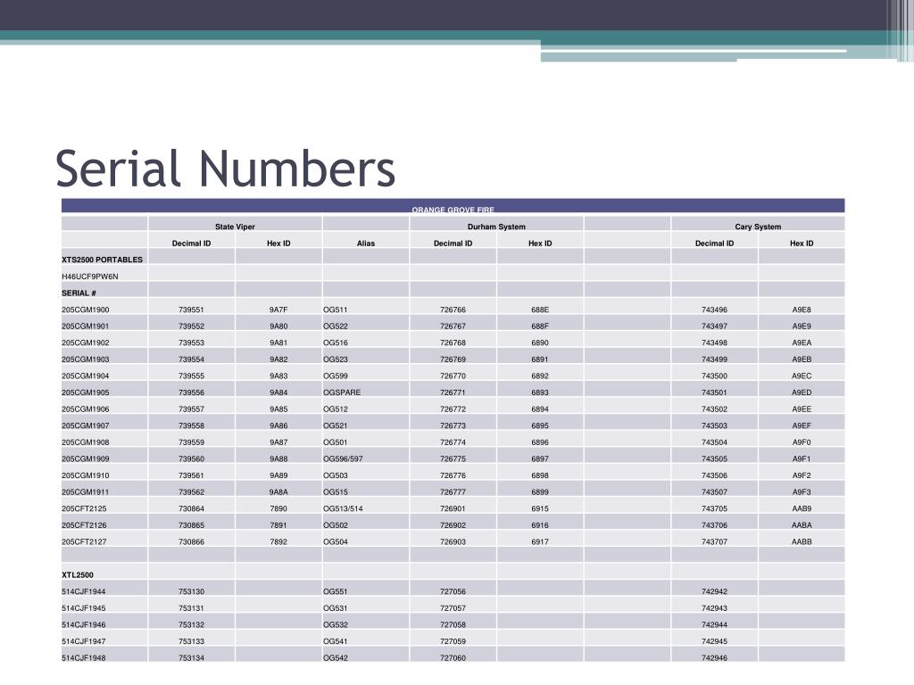Click serial 205CGM1907
The image size is (914, 685).
[85, 425]
